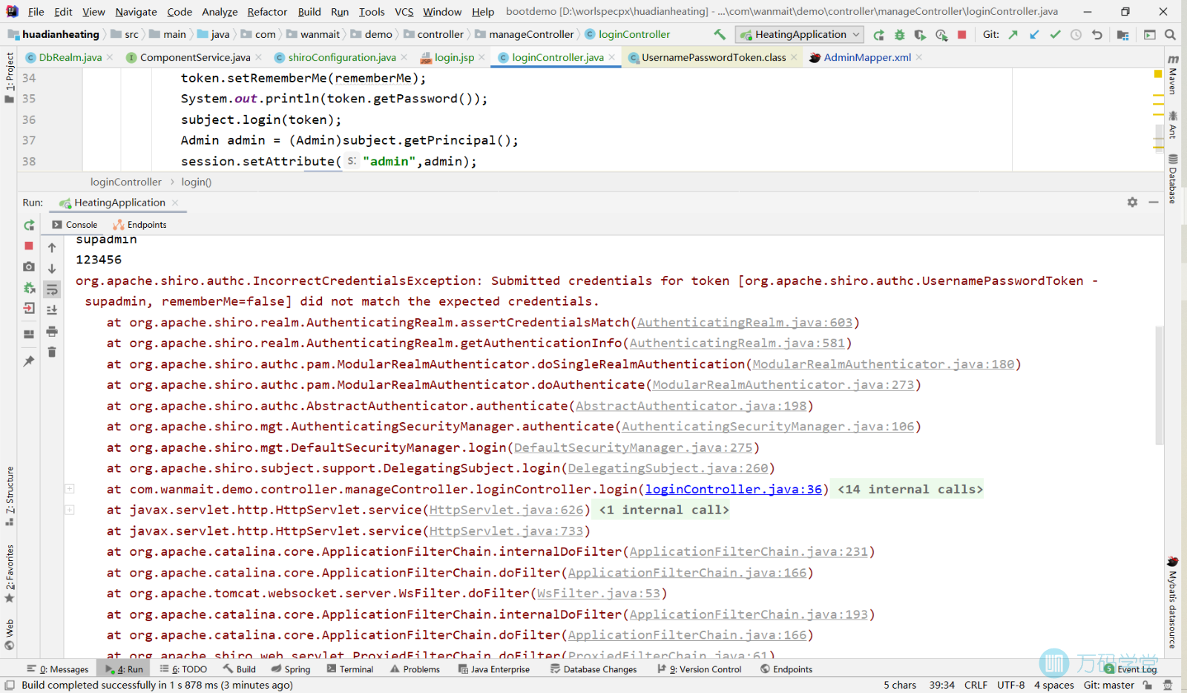Click the Dump Threads camera icon
The width and height of the screenshot is (1187, 693).
(x=29, y=266)
